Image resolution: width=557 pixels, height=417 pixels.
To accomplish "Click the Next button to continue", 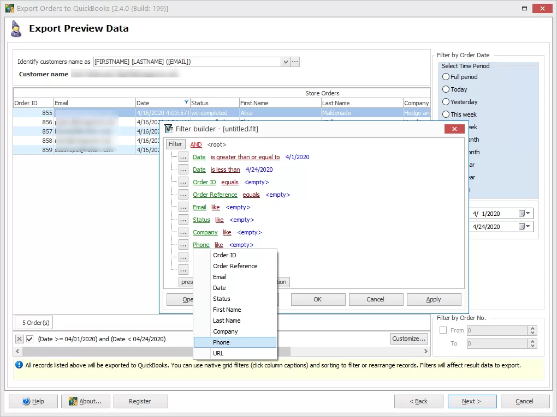I will pos(471,401).
